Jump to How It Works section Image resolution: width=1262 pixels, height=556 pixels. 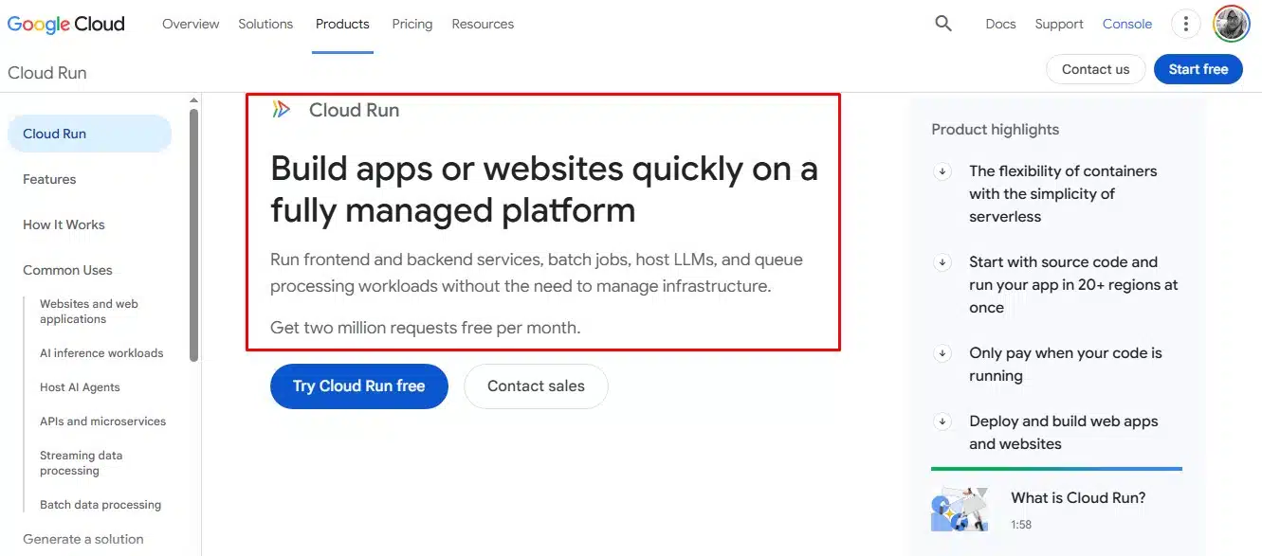[x=64, y=224]
